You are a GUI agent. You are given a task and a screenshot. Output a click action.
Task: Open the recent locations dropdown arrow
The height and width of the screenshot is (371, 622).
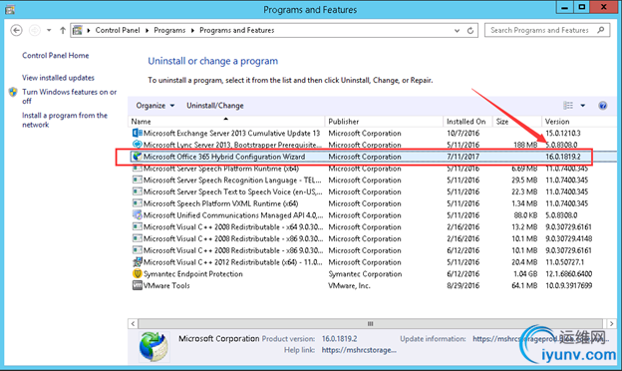(x=49, y=30)
